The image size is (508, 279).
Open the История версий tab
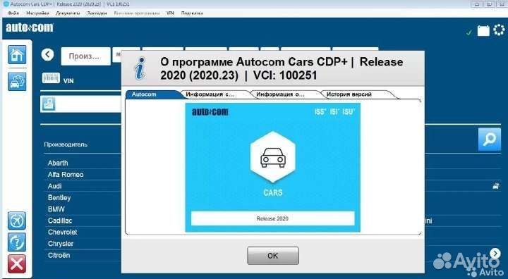356,94
